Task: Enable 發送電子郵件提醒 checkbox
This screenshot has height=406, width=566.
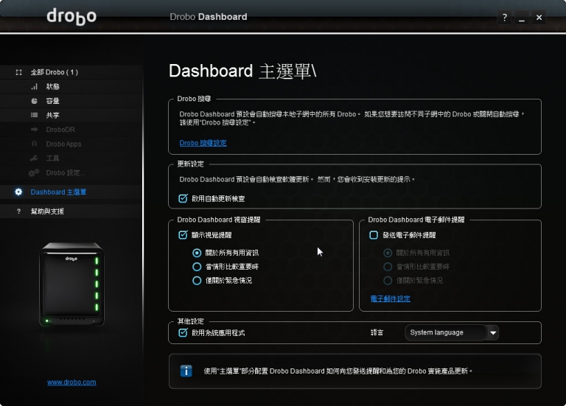Action: tap(374, 235)
